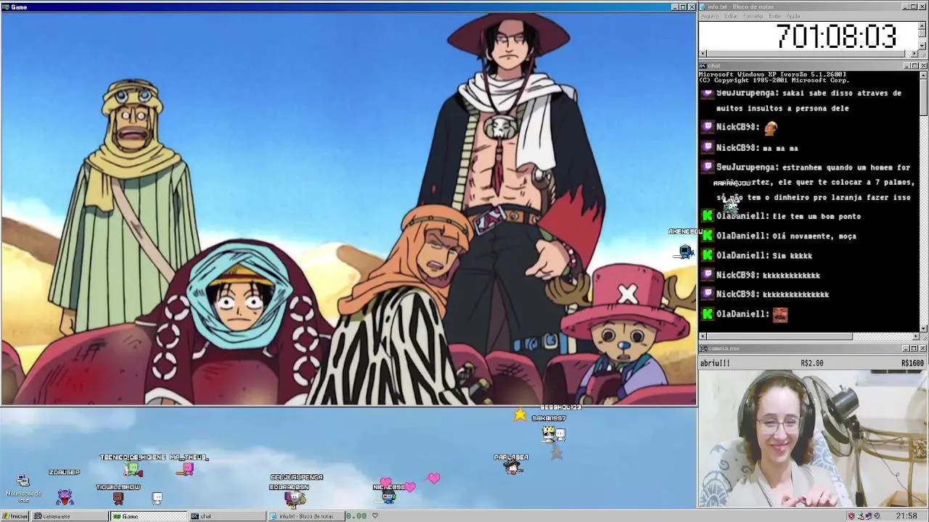Click the pink heart left of NICKCB98
Screen dimensions: 929x522
(385, 482)
